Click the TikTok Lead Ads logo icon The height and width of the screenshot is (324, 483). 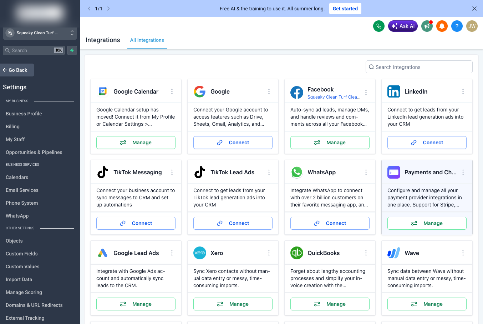[x=200, y=172]
